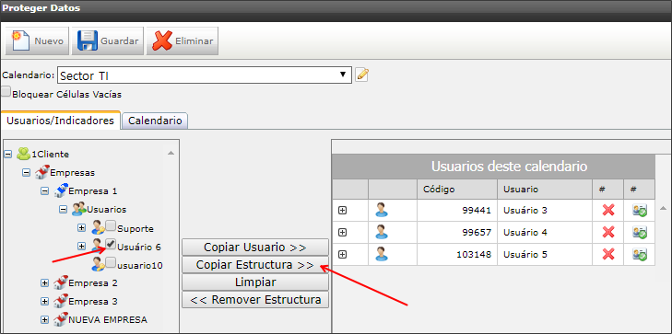Expand Usuário 3 row details
The height and width of the screenshot is (334, 672).
tap(342, 210)
